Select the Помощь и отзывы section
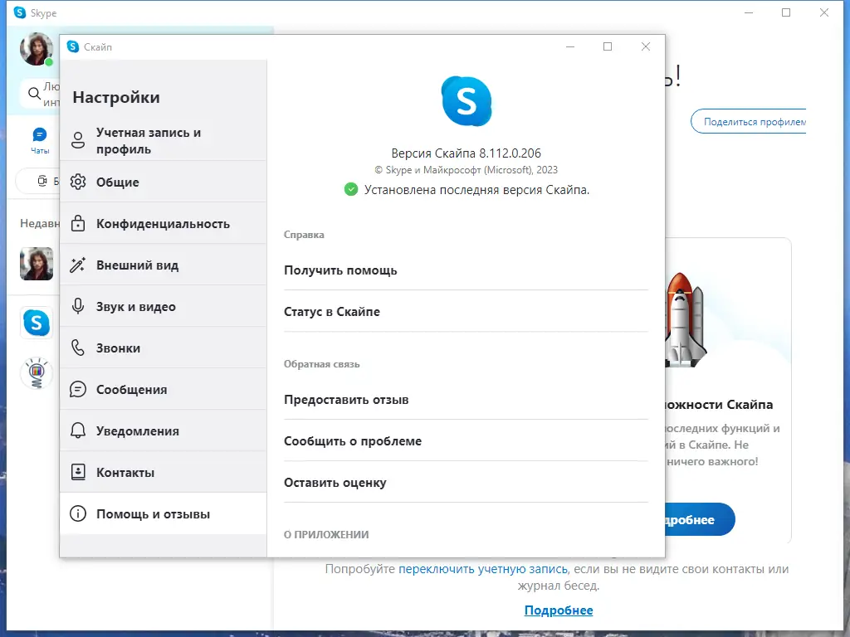Image resolution: width=850 pixels, height=637 pixels. click(x=164, y=513)
